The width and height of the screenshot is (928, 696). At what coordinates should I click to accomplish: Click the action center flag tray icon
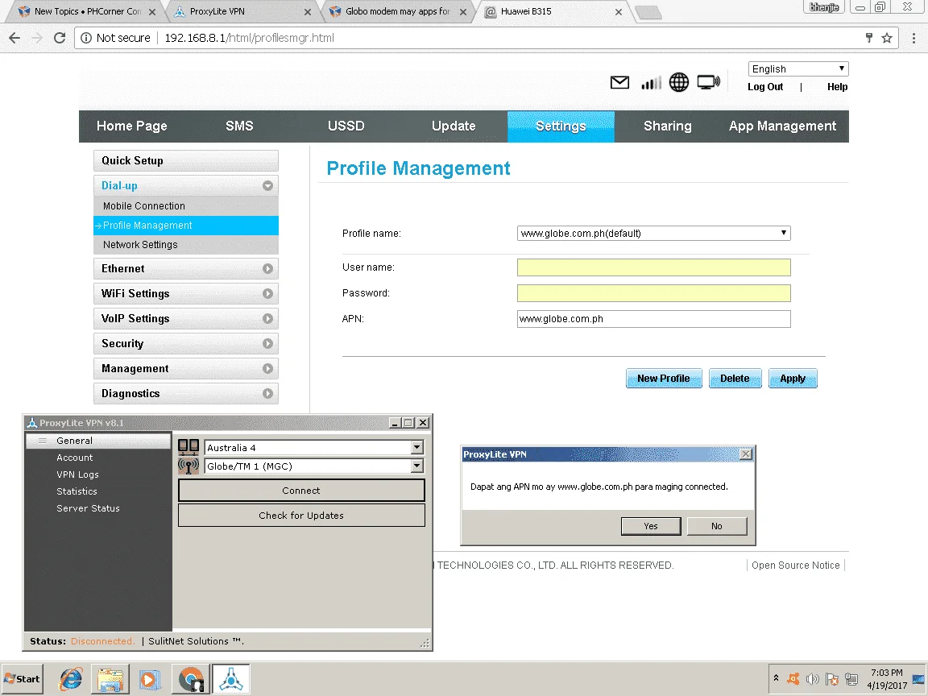tap(832, 679)
